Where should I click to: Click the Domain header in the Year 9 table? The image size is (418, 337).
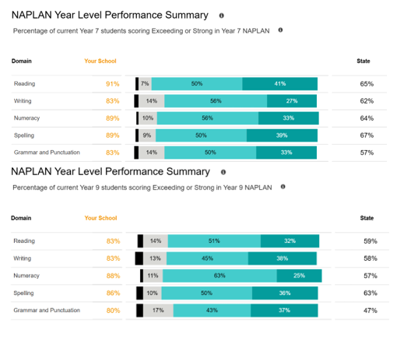[x=21, y=218]
